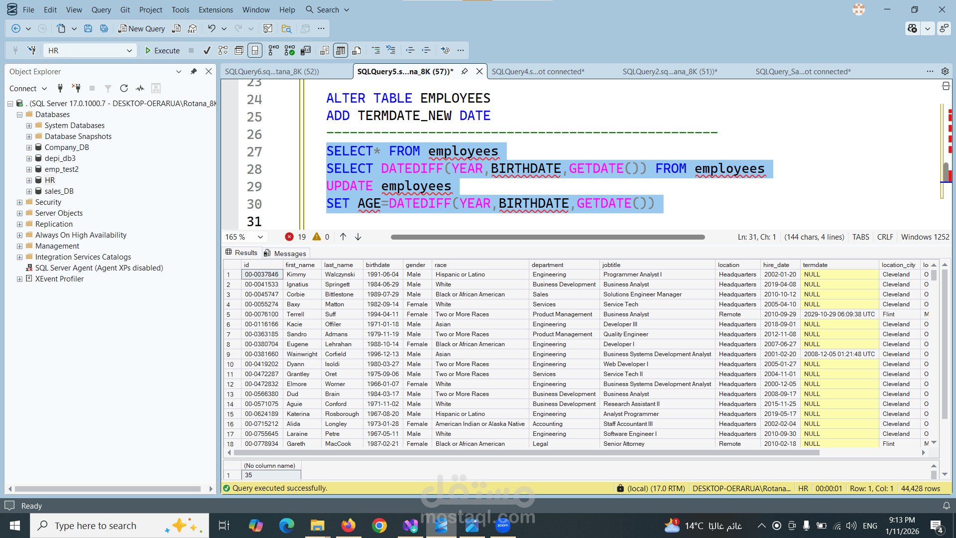Image resolution: width=956 pixels, height=538 pixels.
Task: Click the Change Connection icon
Action: tap(32, 50)
